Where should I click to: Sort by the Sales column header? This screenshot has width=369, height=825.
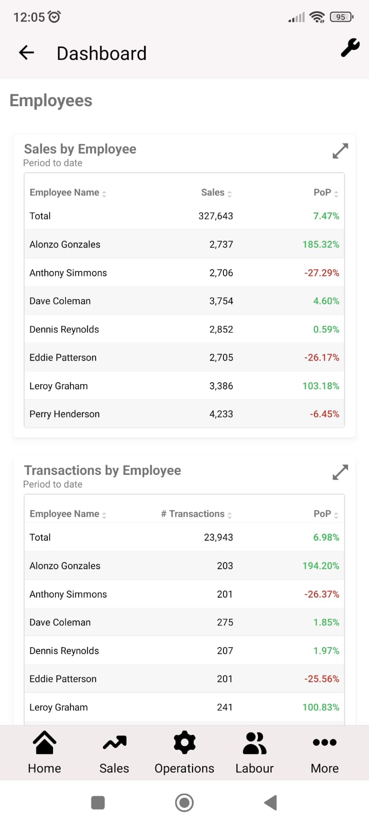[x=217, y=193]
